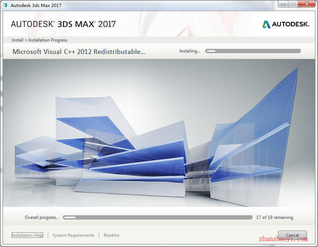Click the 'Microsoft Visual C++ 2012 Redistributable...' text
Image resolution: width=318 pixels, height=247 pixels.
(79, 52)
